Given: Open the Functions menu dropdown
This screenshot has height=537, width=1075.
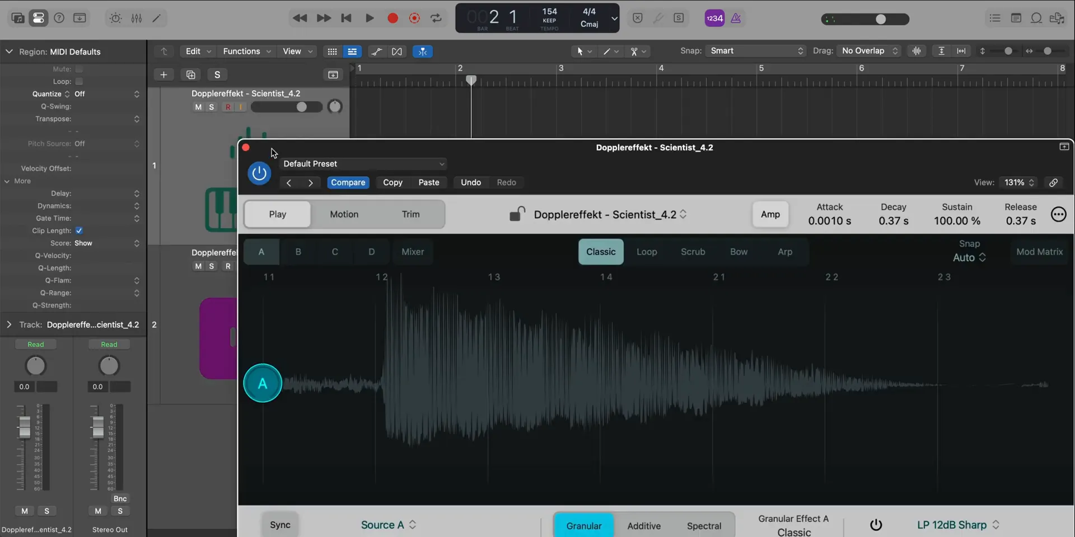Looking at the screenshot, I should [x=247, y=51].
